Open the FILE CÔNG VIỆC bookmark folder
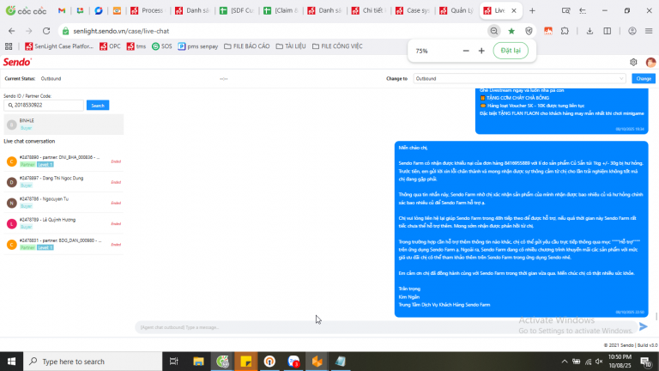 click(x=337, y=46)
